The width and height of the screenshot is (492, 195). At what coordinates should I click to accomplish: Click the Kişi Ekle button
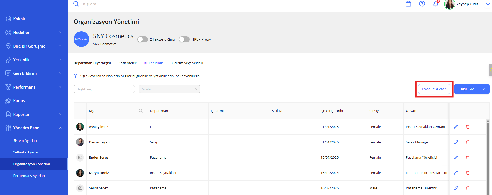(x=467, y=89)
